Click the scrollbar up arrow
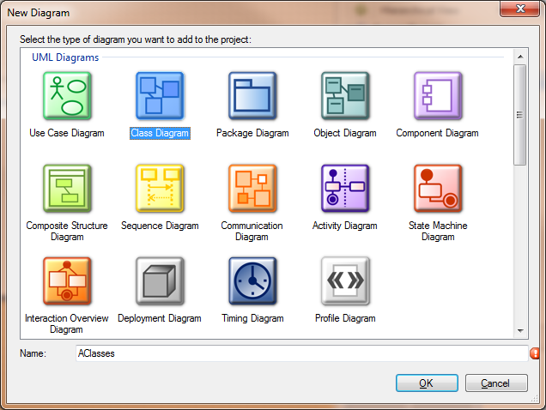The image size is (546, 410). [x=520, y=57]
